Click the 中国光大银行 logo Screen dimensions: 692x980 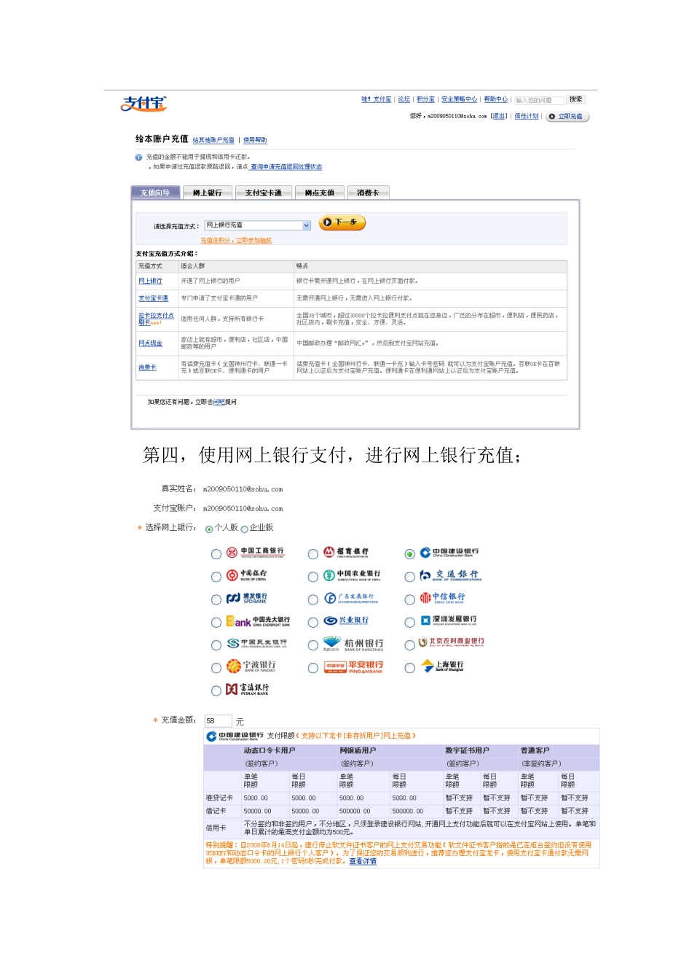click(x=258, y=621)
